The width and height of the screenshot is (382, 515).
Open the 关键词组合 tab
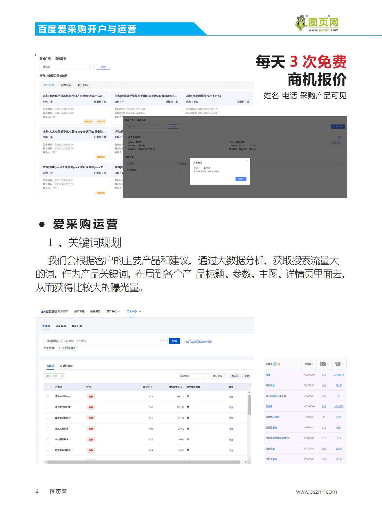(66, 366)
